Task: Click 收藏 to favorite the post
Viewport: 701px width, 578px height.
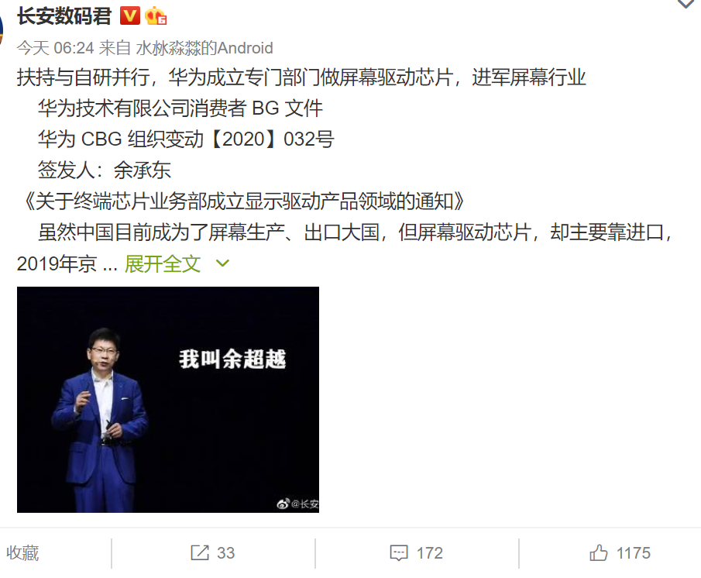Action: 22,553
